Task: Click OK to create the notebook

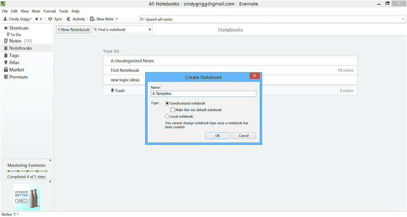Action: (x=217, y=135)
